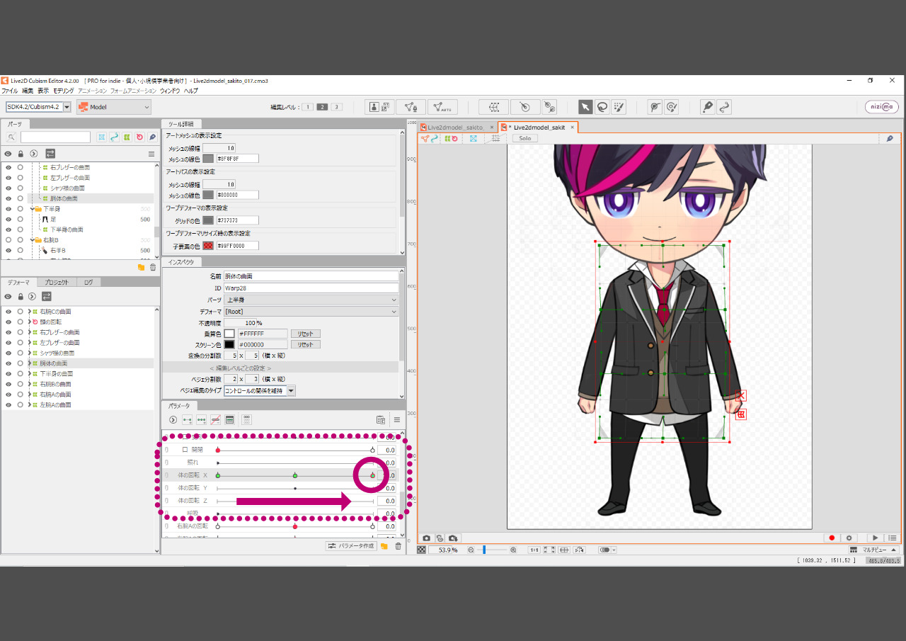Toggle visibility of 足 part
The image size is (906, 641).
pyautogui.click(x=8, y=220)
